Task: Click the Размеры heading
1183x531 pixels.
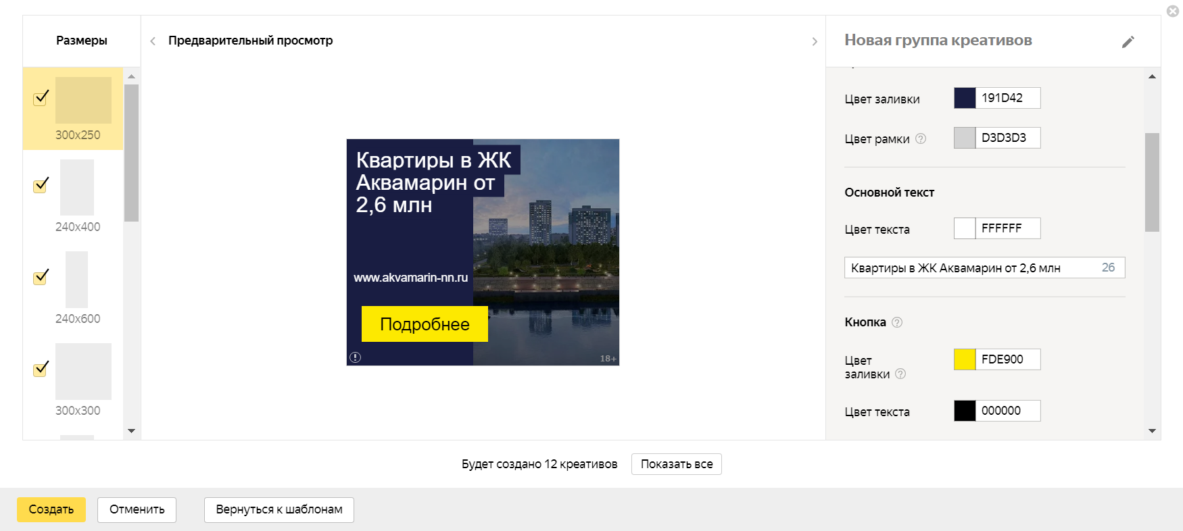Action: coord(82,41)
